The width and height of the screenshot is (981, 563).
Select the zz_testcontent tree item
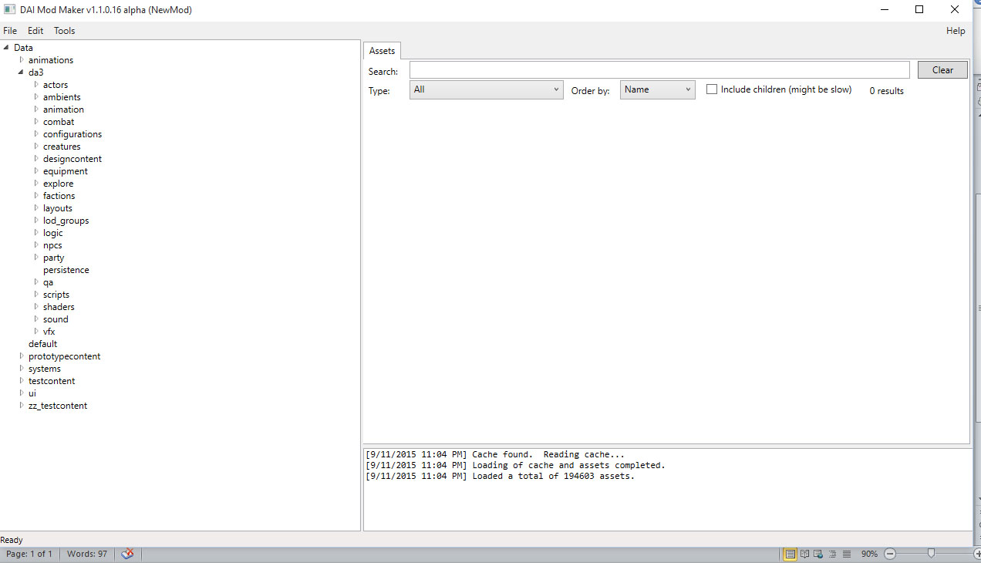point(58,406)
